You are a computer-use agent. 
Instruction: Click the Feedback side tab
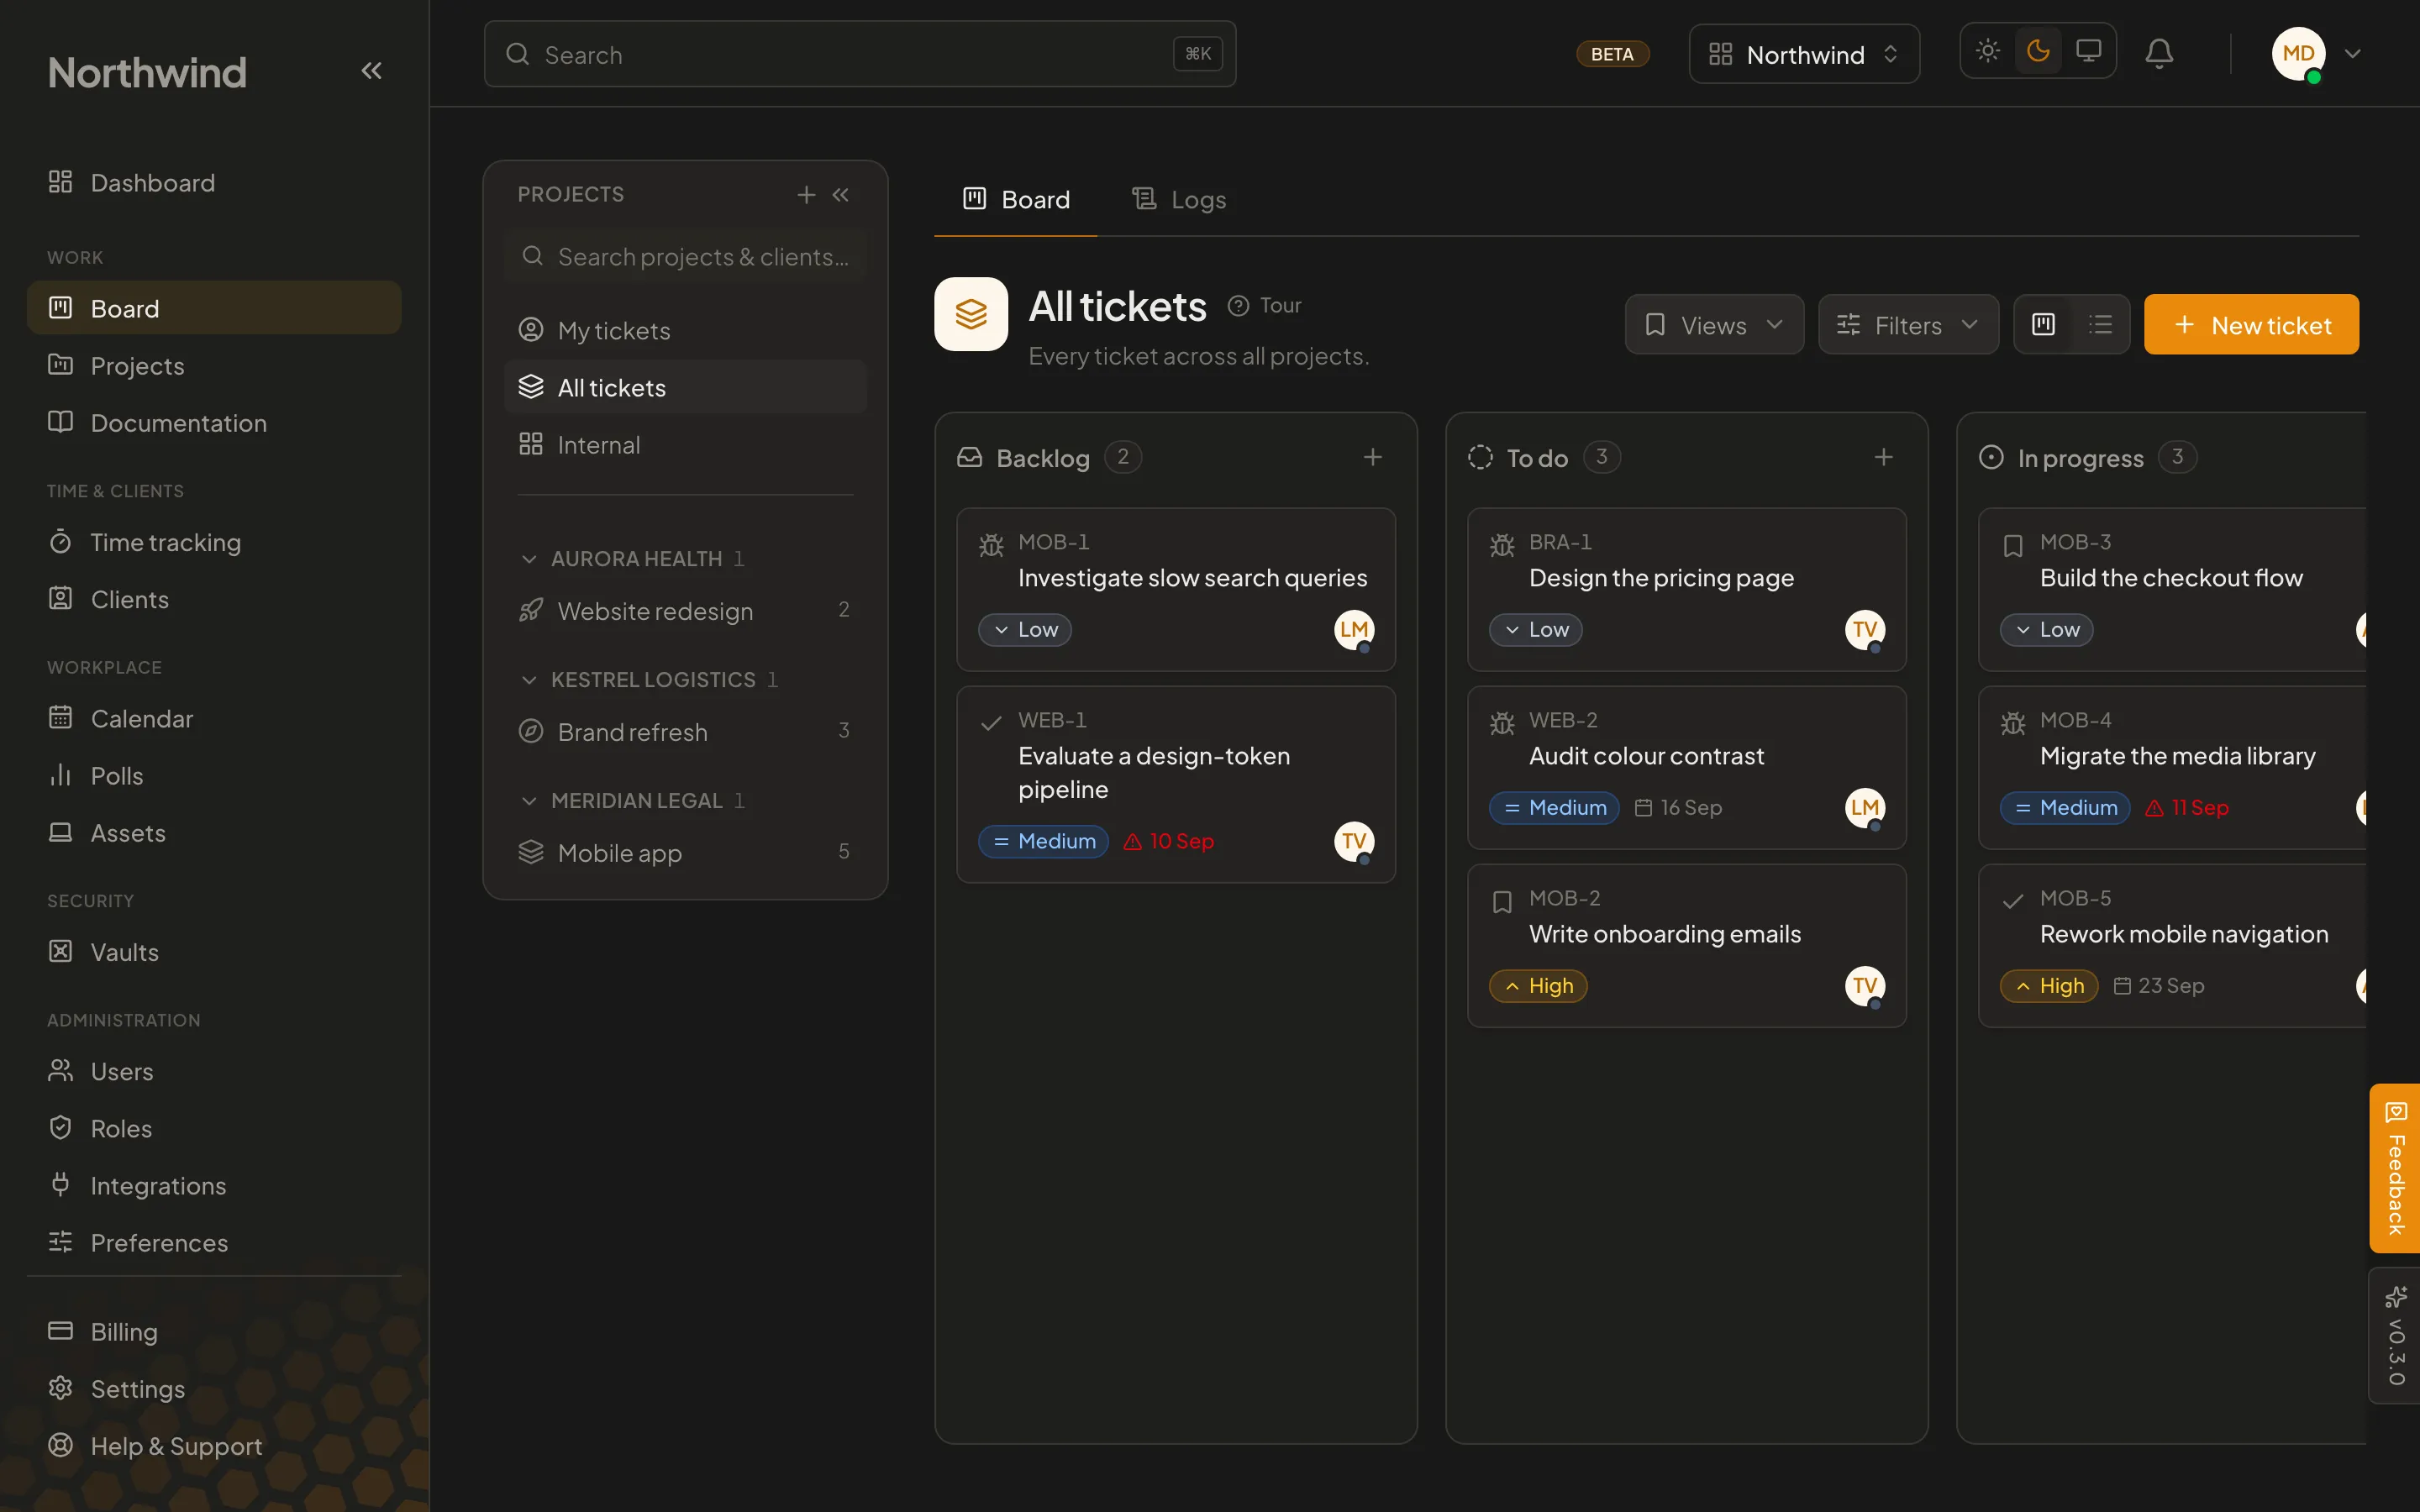tap(2395, 1168)
